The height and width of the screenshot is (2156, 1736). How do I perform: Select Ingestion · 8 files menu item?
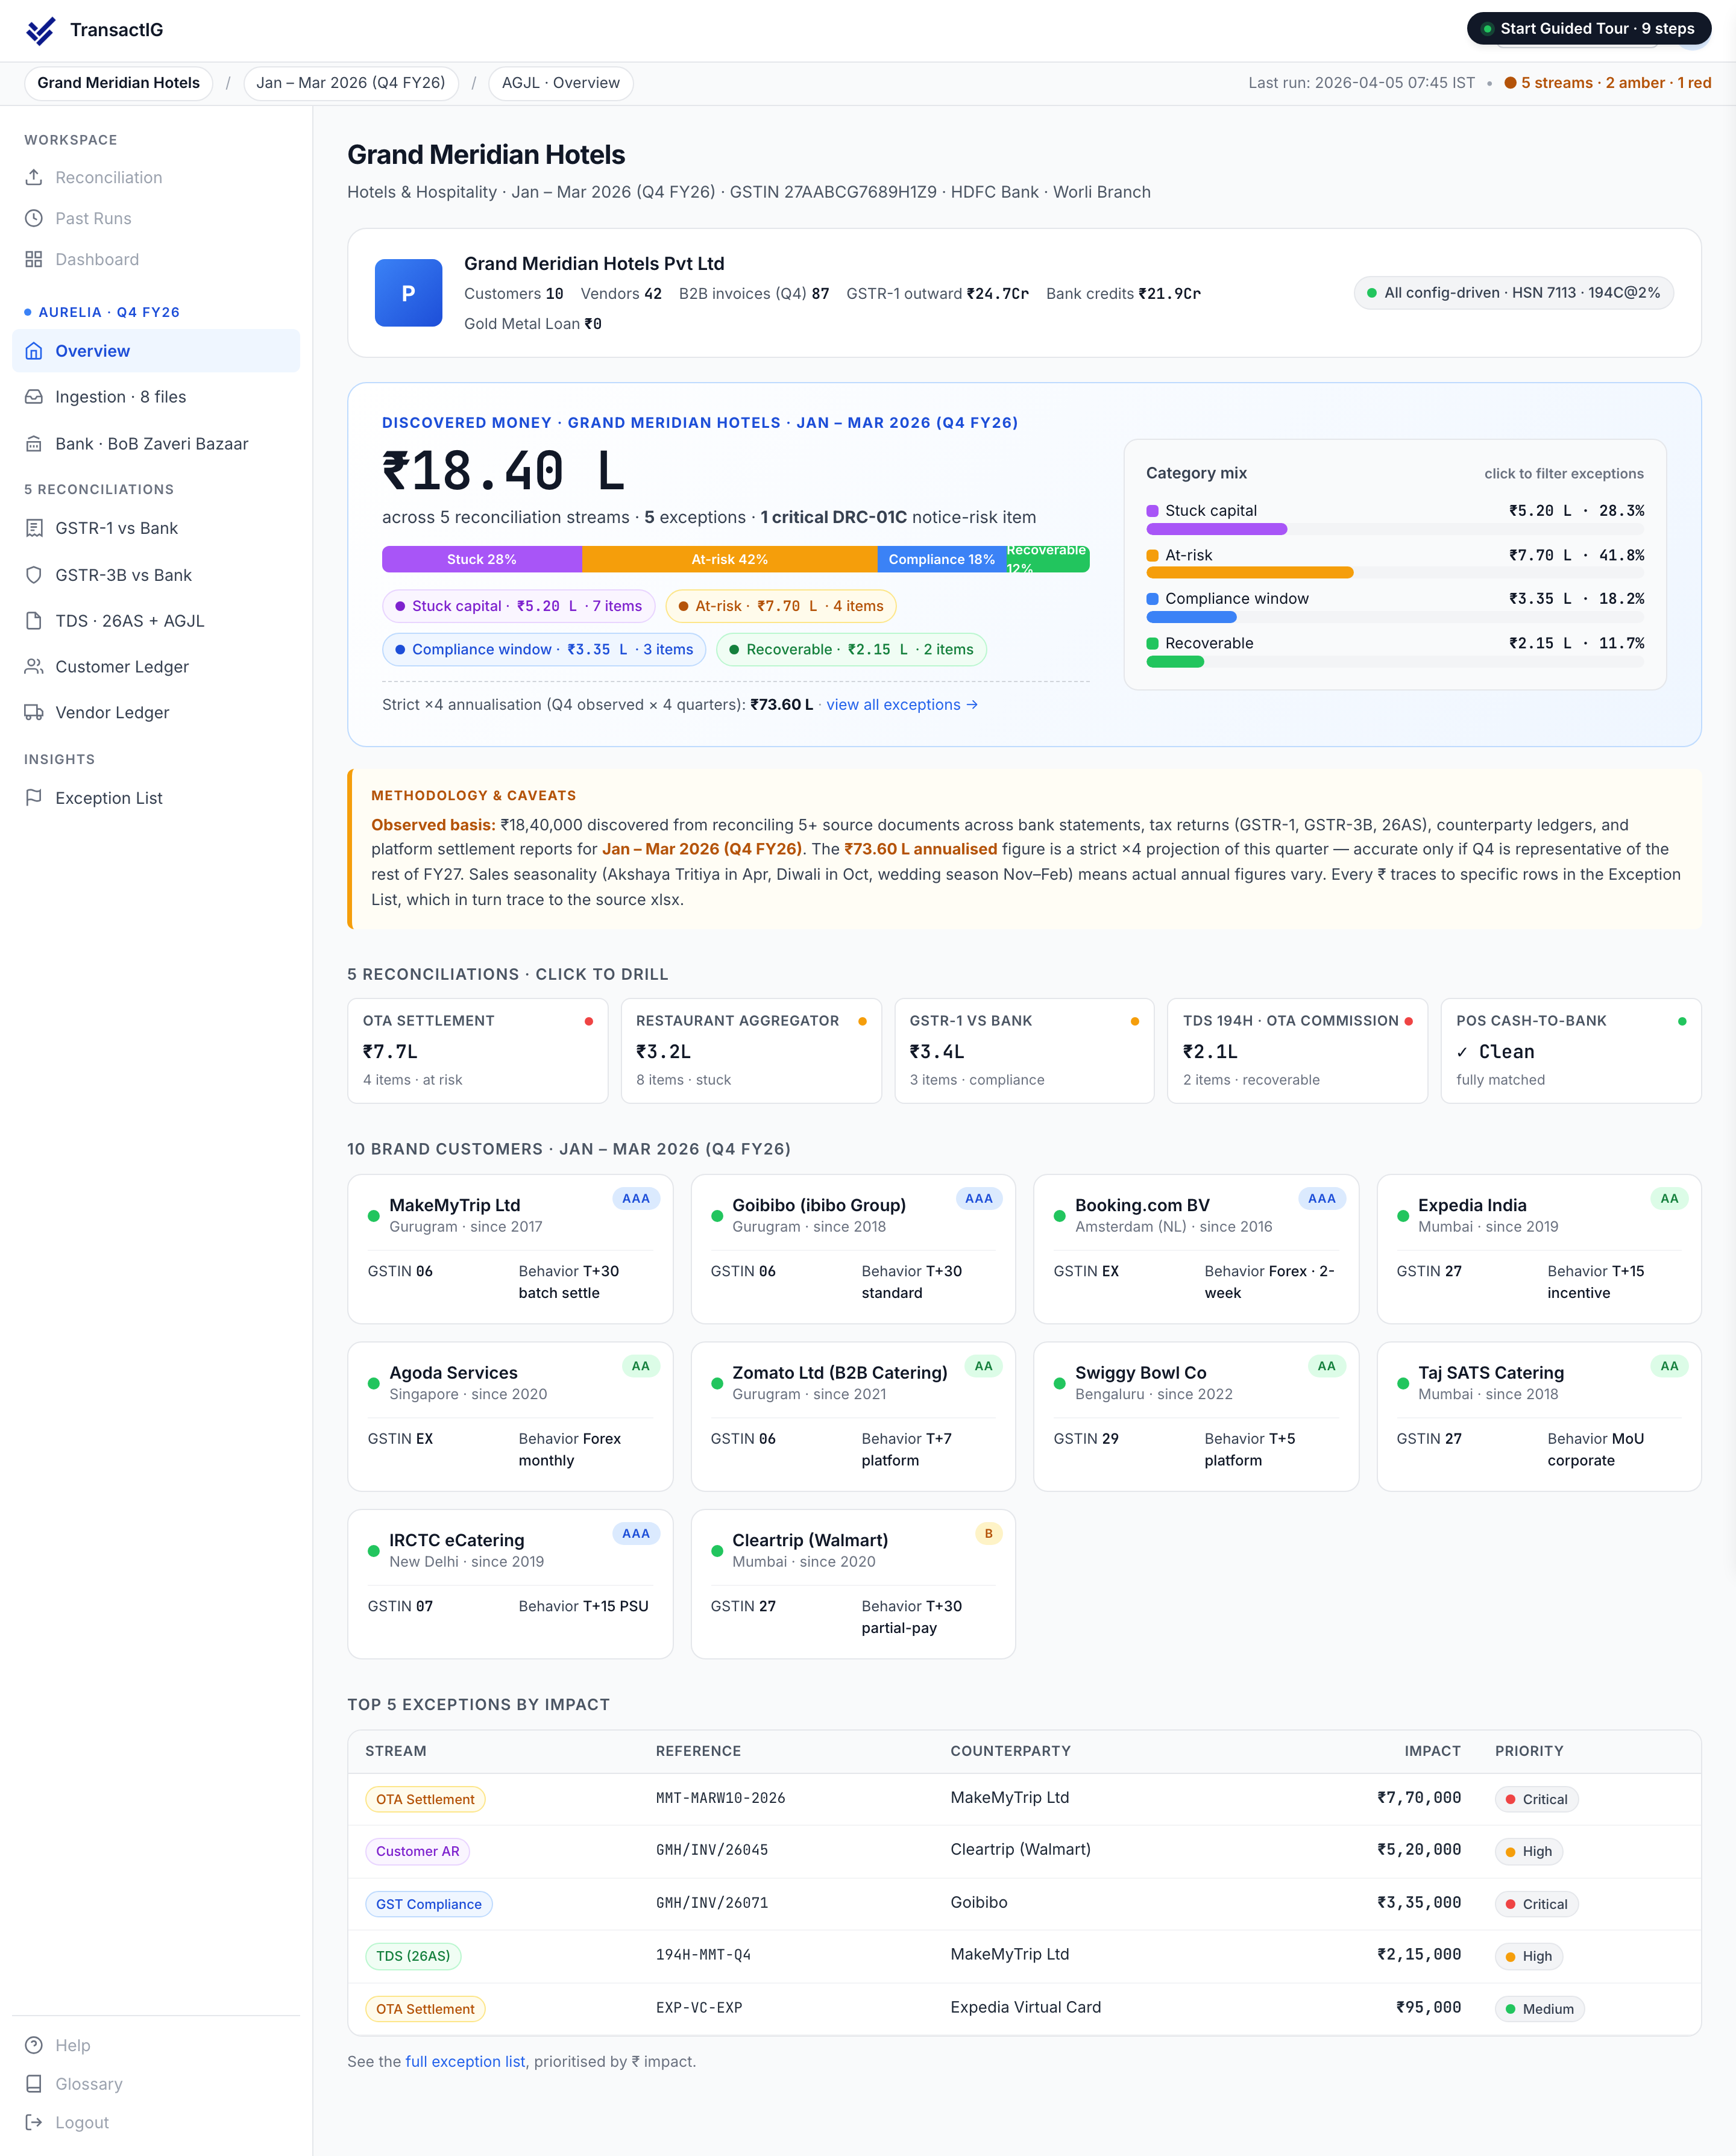coord(156,397)
